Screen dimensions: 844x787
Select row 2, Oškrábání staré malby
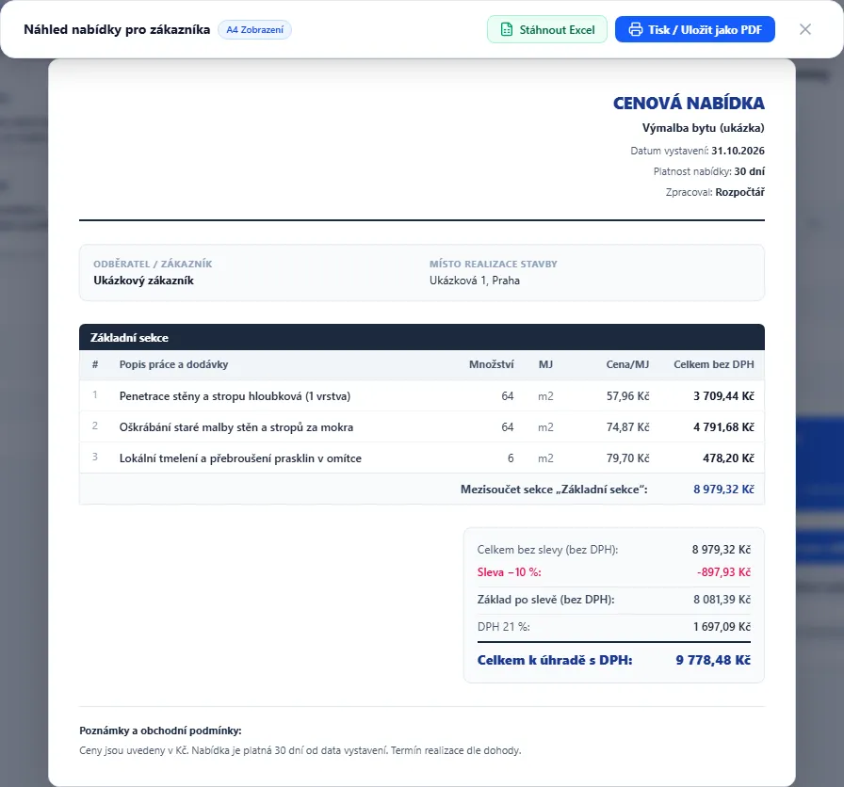pyautogui.click(x=421, y=427)
